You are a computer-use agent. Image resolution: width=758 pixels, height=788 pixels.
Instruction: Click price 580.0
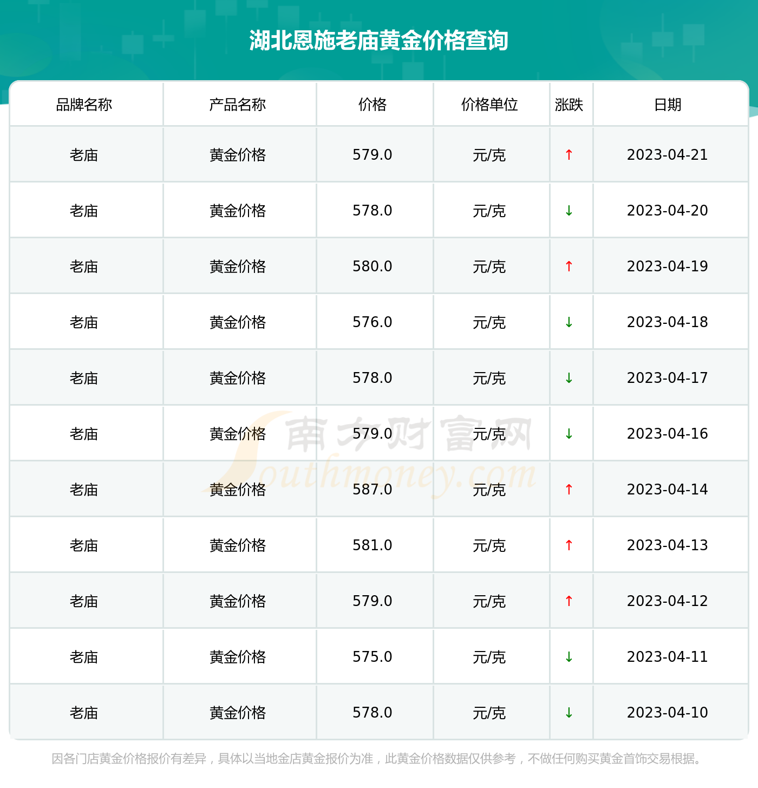(x=373, y=266)
